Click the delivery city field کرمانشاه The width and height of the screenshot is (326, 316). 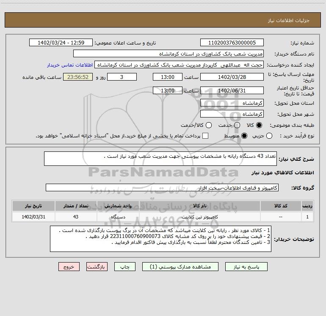[232, 114]
